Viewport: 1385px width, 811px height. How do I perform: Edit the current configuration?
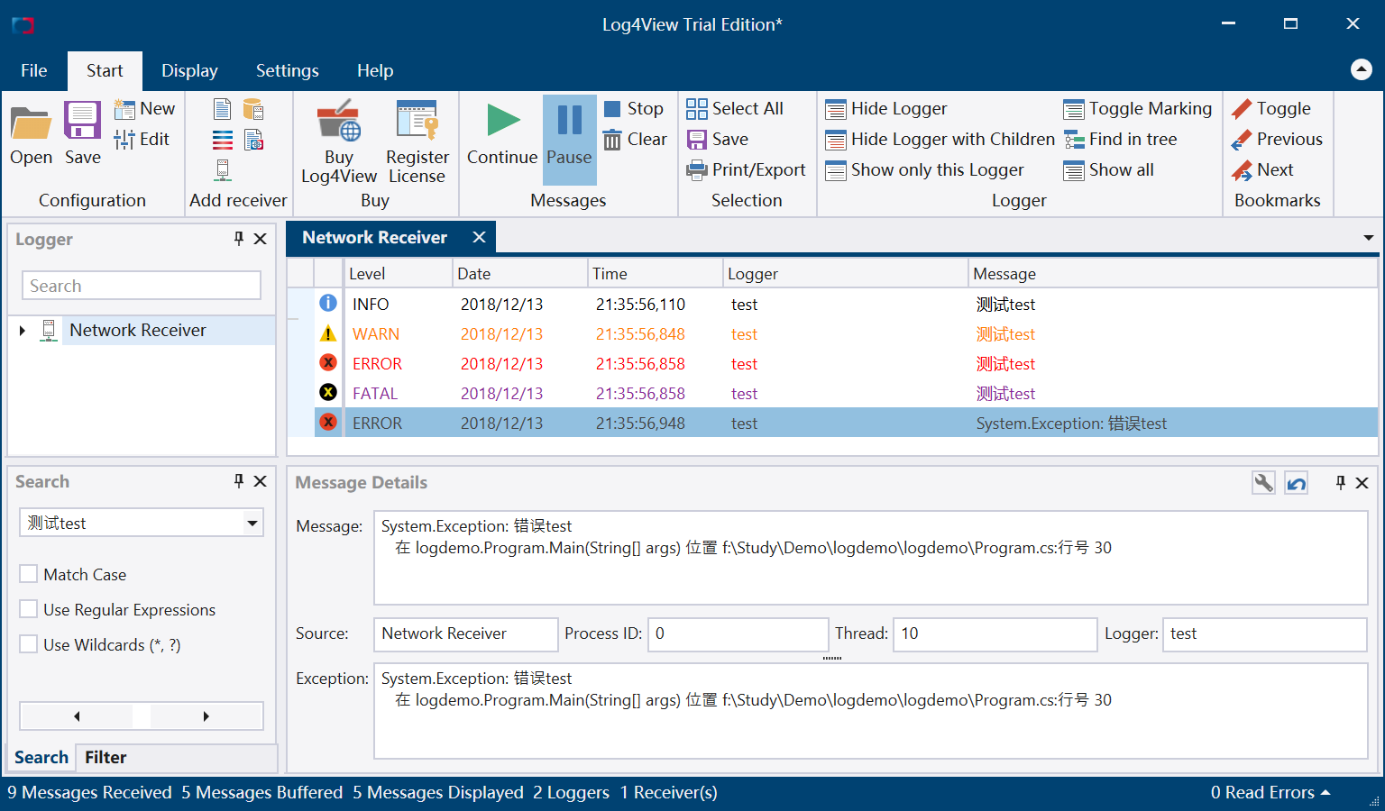pyautogui.click(x=142, y=140)
